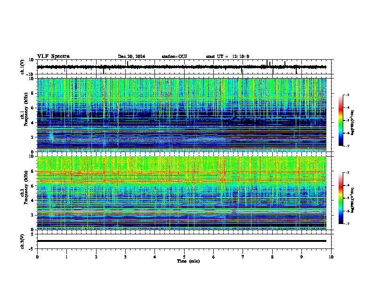Click the ch.1 color bar label "-3"
The width and height of the screenshot is (373, 288).
pyautogui.click(x=347, y=95)
